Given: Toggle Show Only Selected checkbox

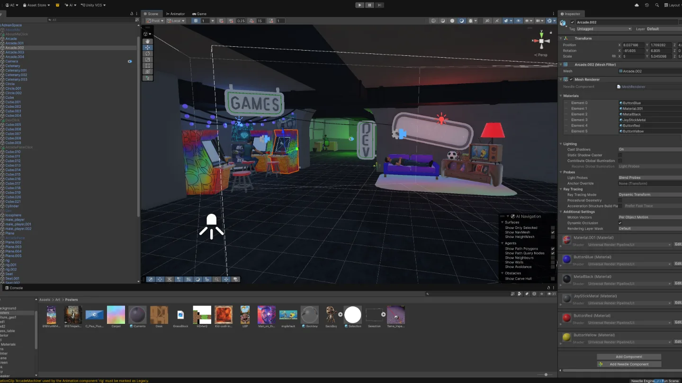Looking at the screenshot, I should pyautogui.click(x=553, y=228).
